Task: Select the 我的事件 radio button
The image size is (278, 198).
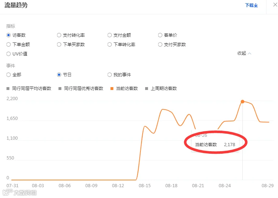Action: click(x=109, y=75)
